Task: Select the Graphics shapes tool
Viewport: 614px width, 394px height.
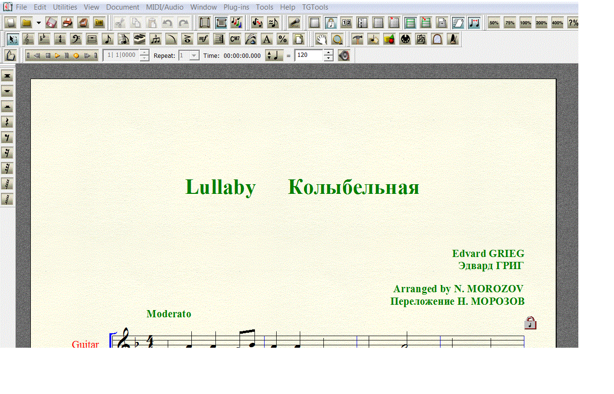Action: [x=389, y=39]
